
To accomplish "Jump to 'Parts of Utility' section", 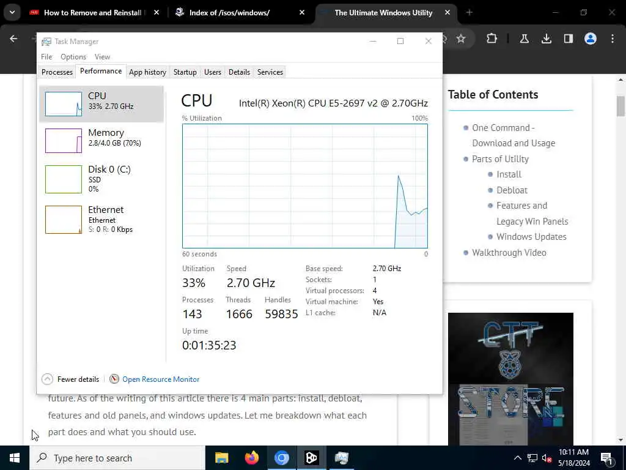I will (x=500, y=159).
